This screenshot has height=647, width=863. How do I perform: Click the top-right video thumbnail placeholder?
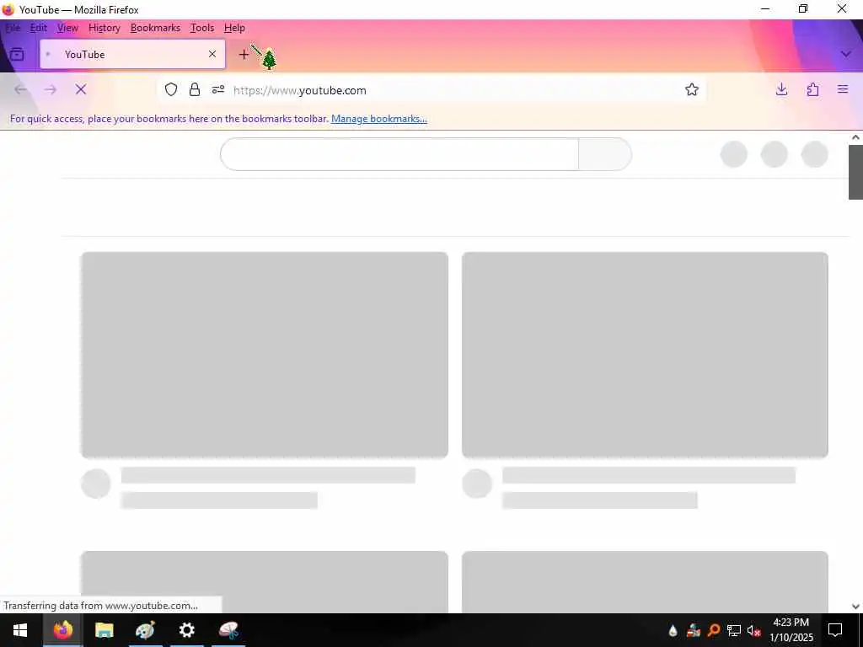[645, 355]
